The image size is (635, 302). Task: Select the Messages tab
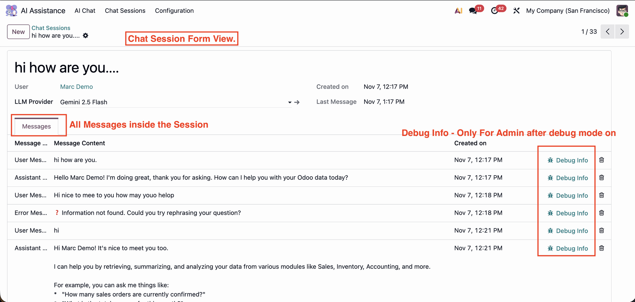pyautogui.click(x=36, y=126)
